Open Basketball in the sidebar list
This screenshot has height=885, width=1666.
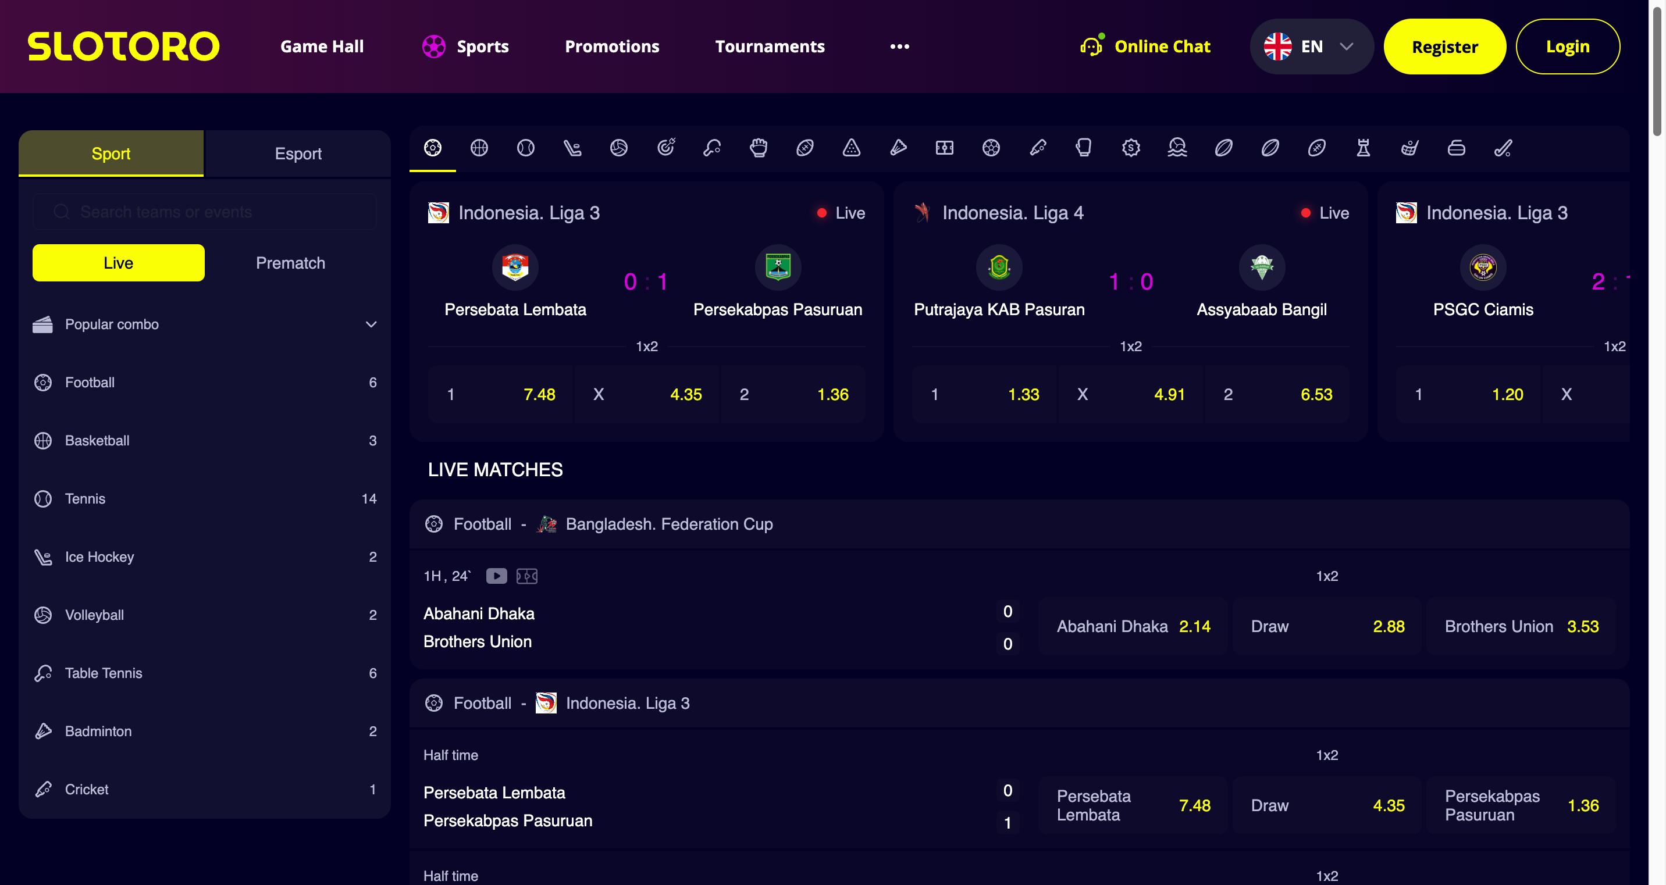(204, 440)
